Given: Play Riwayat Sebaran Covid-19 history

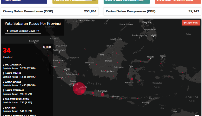Looking at the screenshot, I should point(23,31).
